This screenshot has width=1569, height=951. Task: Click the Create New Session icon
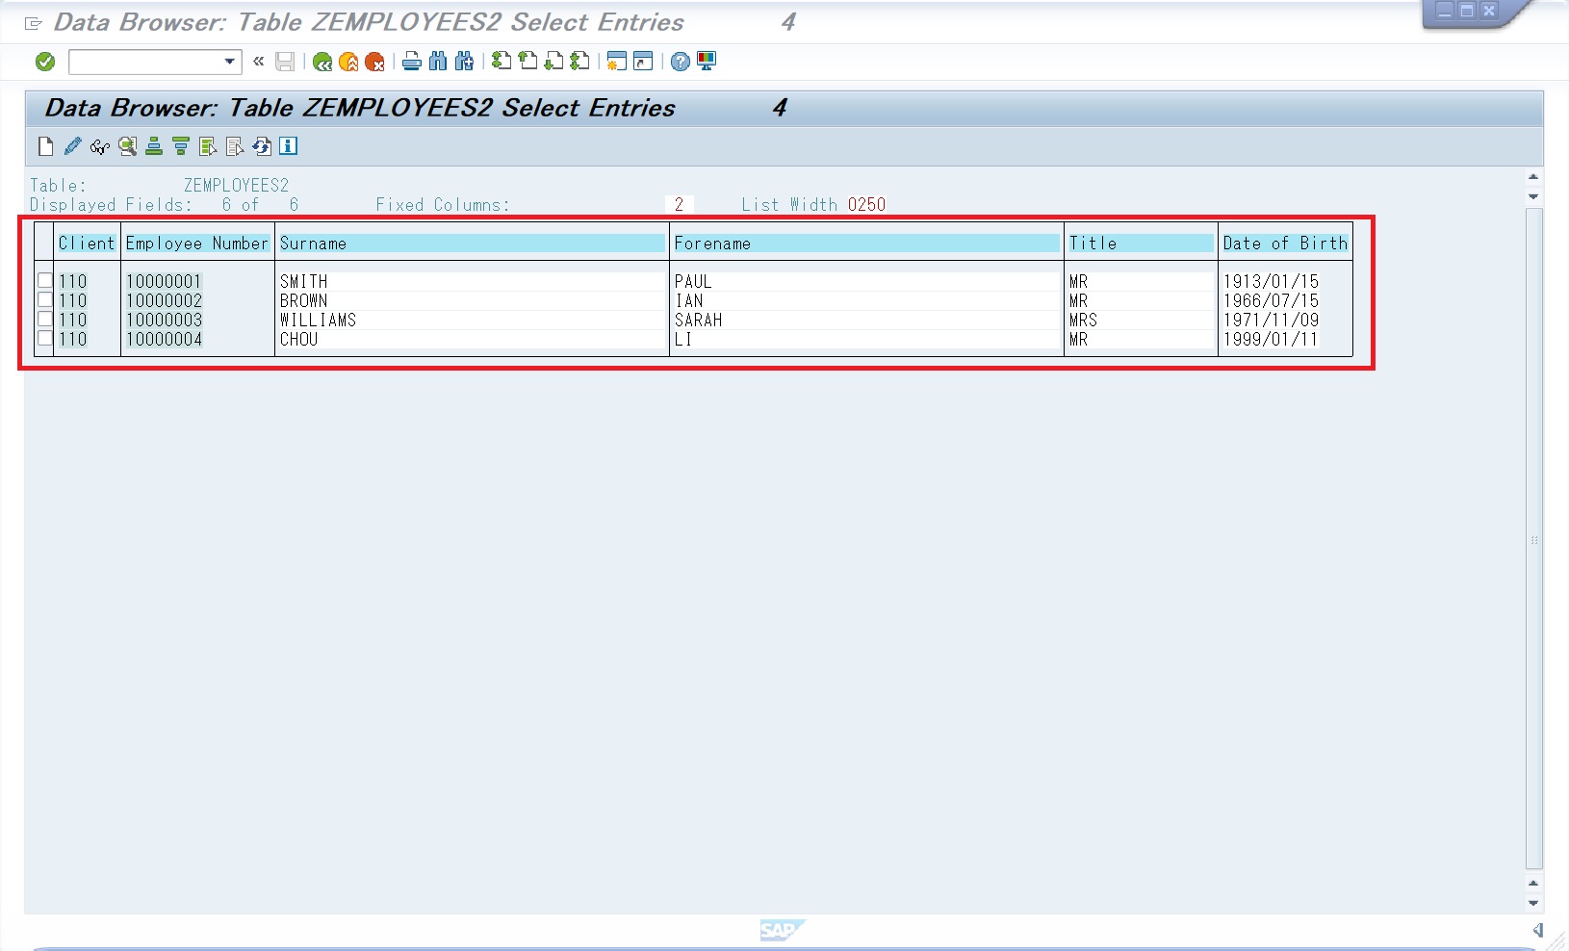click(x=617, y=62)
